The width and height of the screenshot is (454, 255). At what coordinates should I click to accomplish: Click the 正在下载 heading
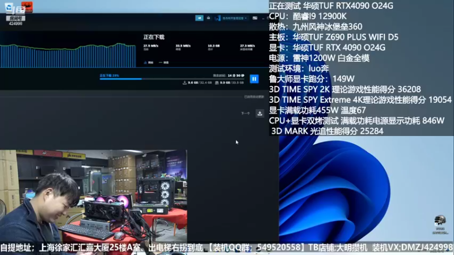tap(154, 37)
